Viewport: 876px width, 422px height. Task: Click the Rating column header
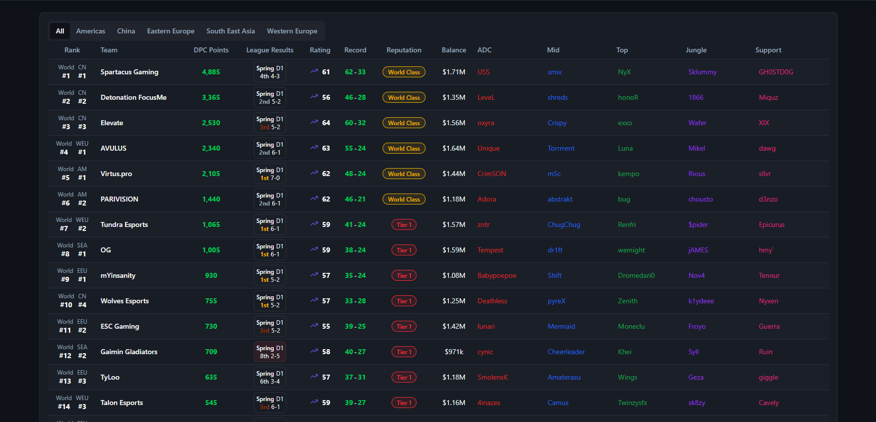point(320,50)
